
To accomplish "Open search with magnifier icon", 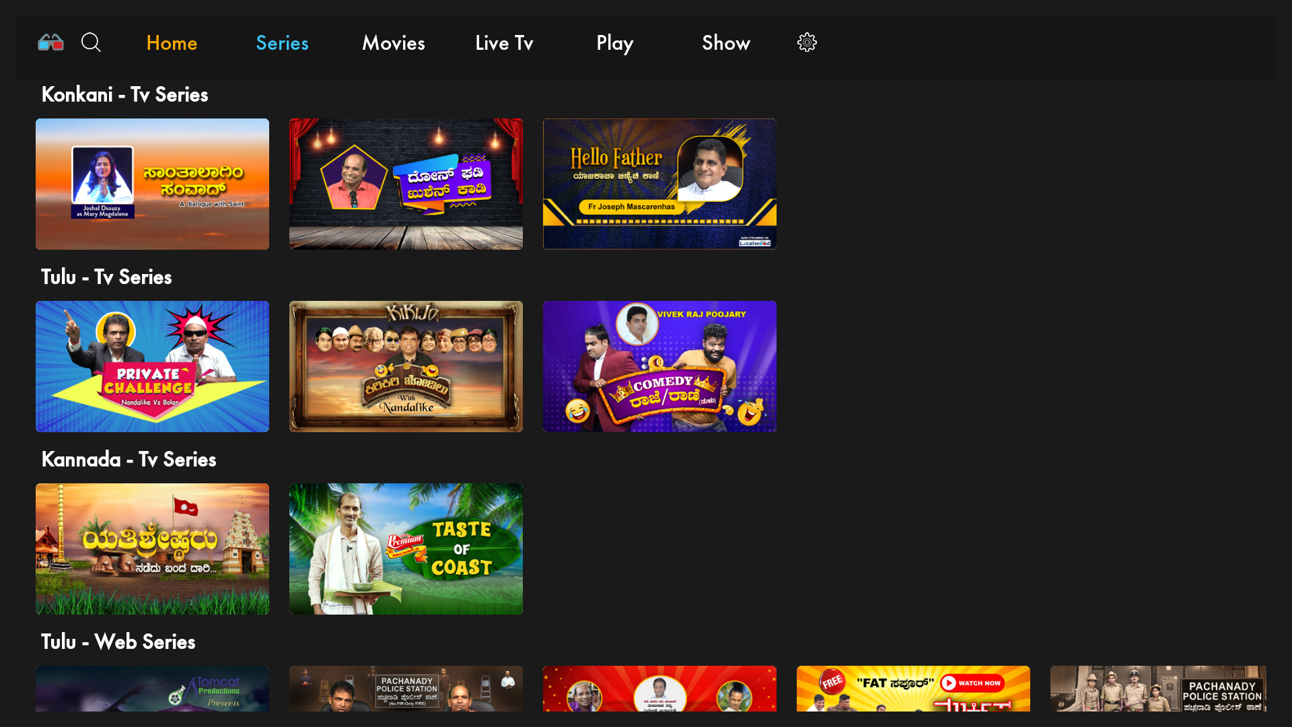I will tap(91, 42).
